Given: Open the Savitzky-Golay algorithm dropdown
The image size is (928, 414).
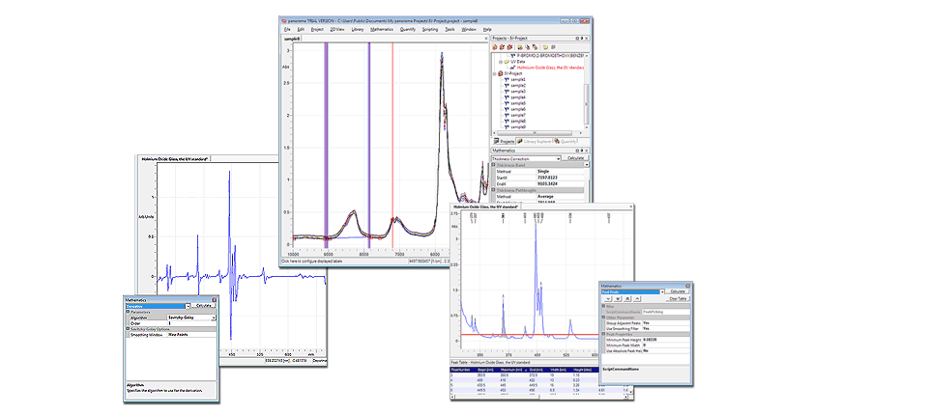Looking at the screenshot, I should pyautogui.click(x=213, y=317).
